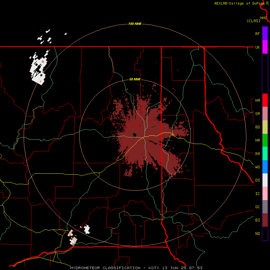Click the RA legend label
The width and height of the screenshot is (270, 270).
coord(257,154)
